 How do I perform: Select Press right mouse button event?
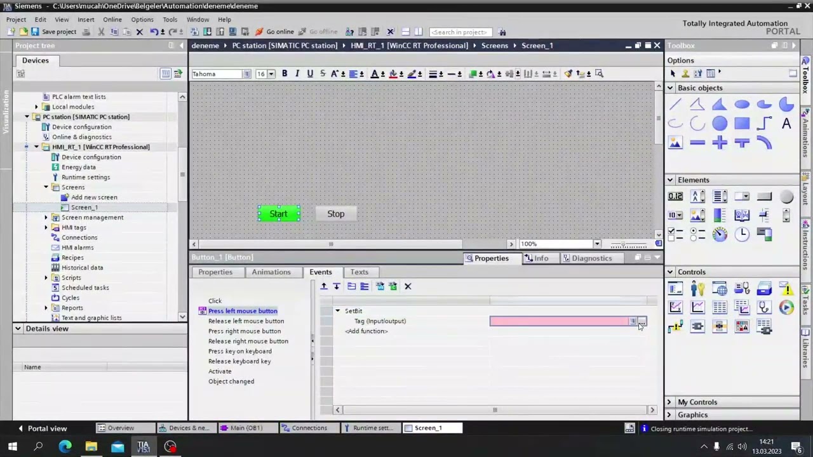[245, 331]
